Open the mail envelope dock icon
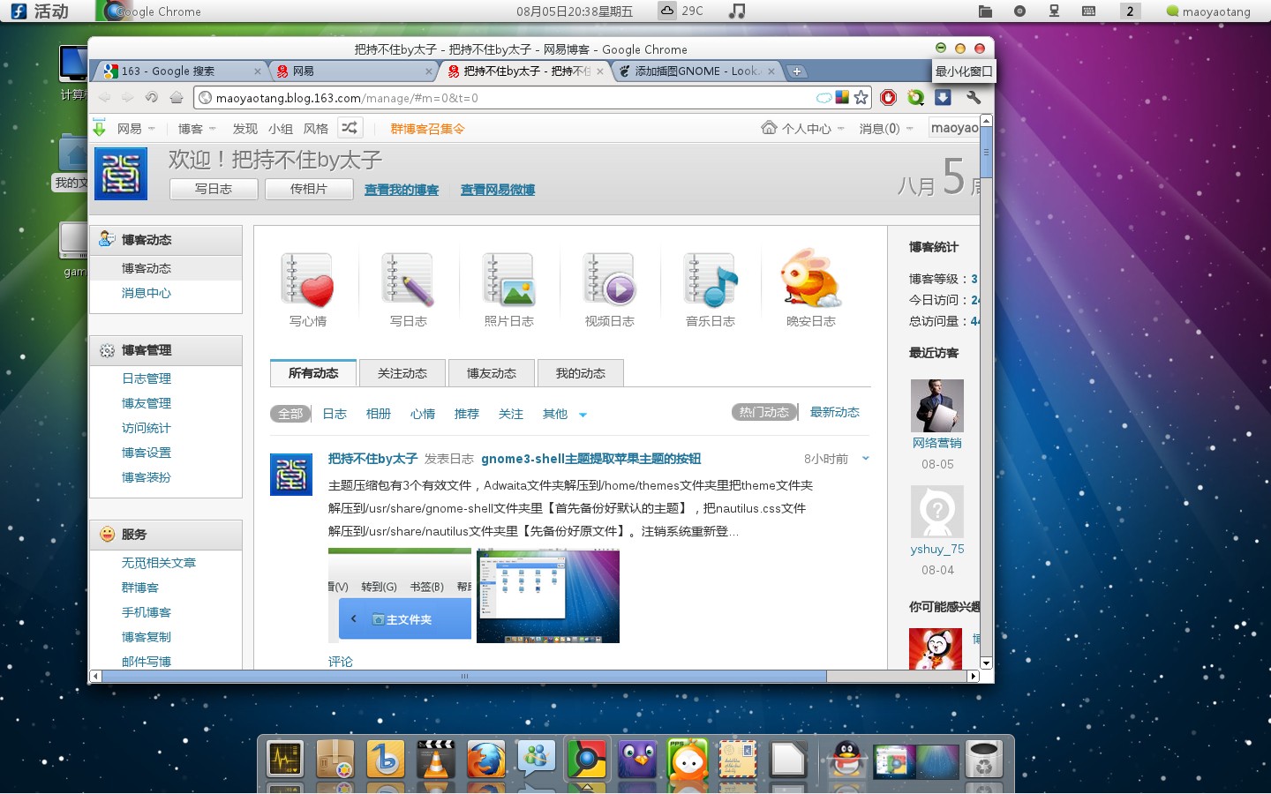This screenshot has width=1271, height=794. point(738,760)
